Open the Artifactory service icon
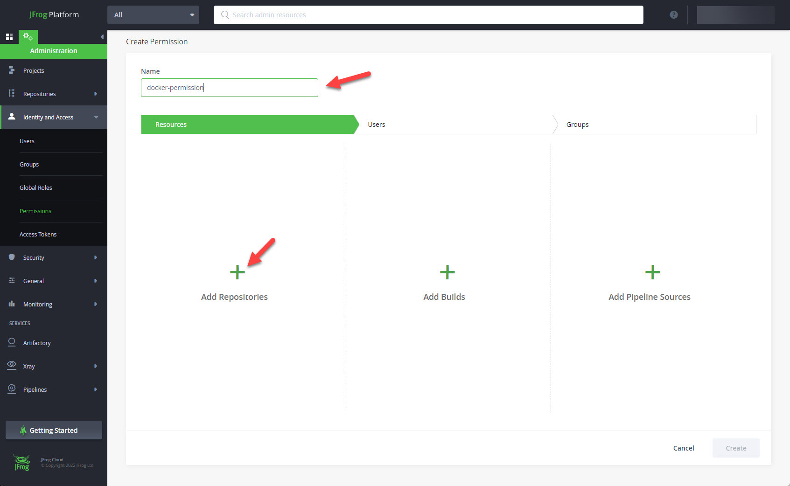Viewport: 790px width, 486px height. pos(11,342)
